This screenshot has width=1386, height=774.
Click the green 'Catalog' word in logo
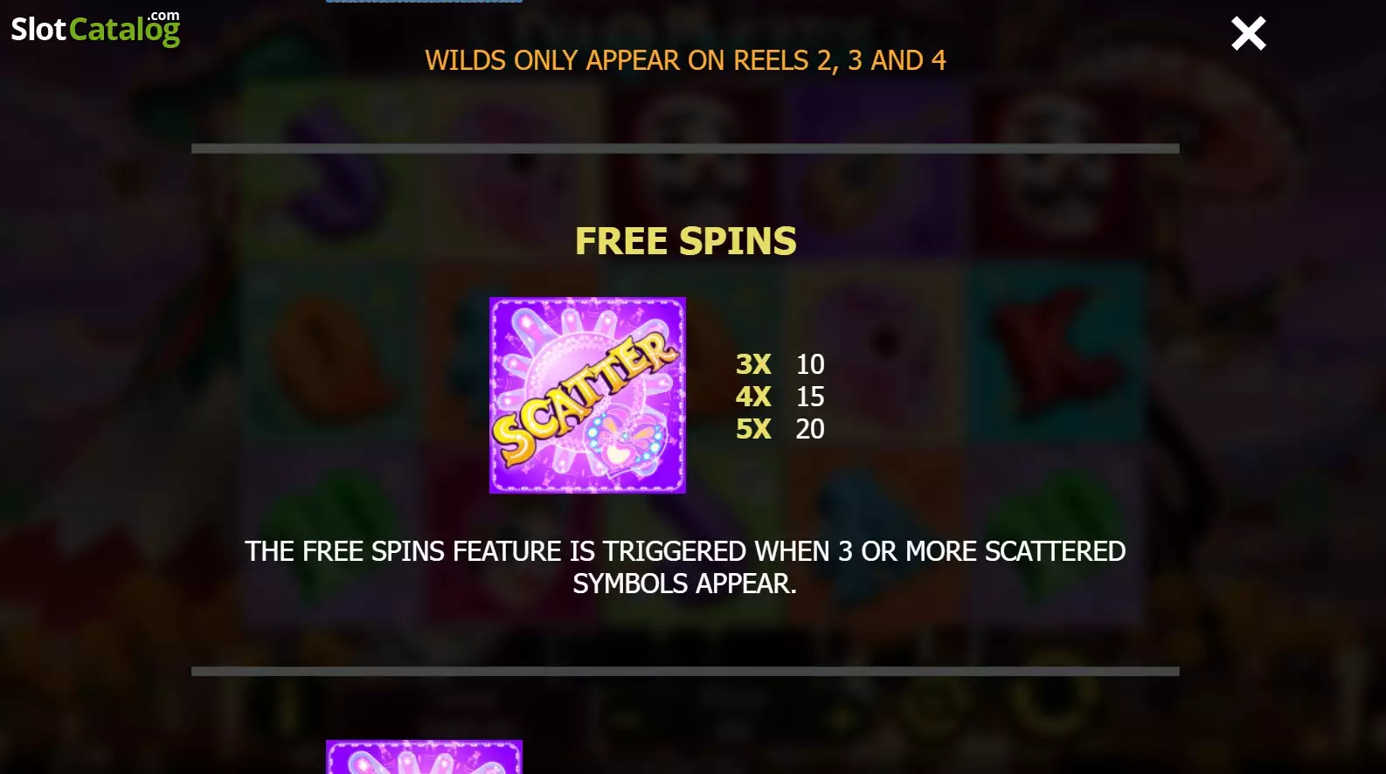124,31
